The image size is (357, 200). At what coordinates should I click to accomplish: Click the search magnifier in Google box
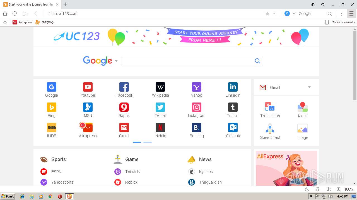[x=257, y=61]
